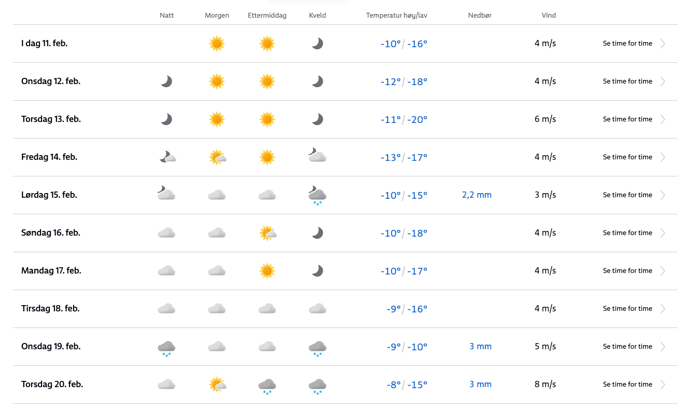Viewport: 697px width, 411px height.
Task: Expand the chevron on Lørdag 15. feb row
Action: 663,195
